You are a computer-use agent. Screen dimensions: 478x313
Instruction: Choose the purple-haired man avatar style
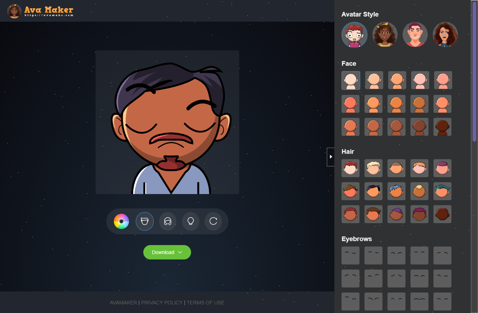[415, 35]
